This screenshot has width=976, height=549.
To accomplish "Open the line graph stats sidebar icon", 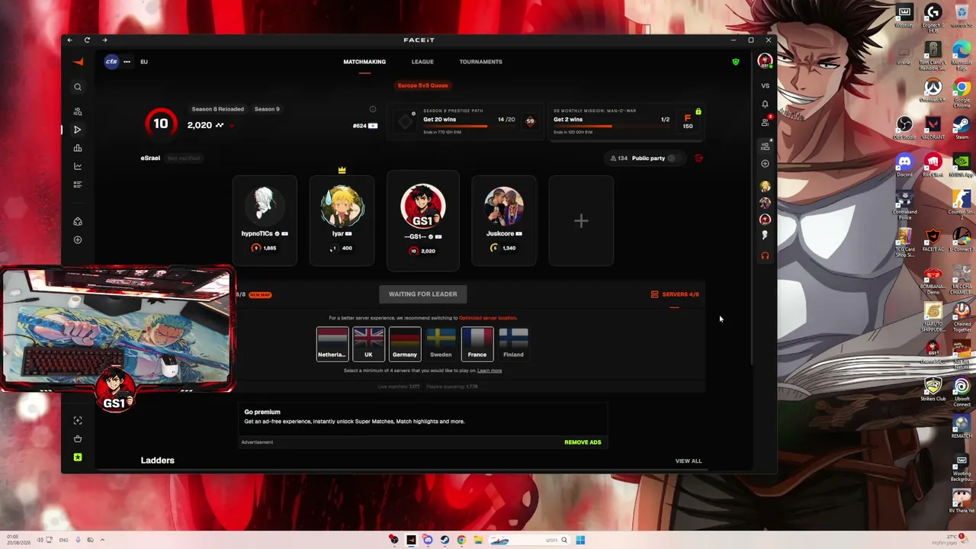I will [78, 166].
